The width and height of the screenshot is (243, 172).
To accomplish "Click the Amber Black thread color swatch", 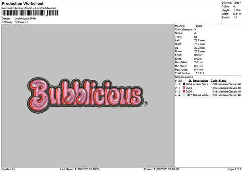I will 184,84.
